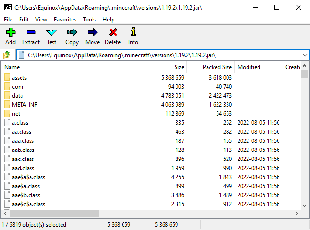
Task: Select the data folder icon
Action: coord(7,96)
